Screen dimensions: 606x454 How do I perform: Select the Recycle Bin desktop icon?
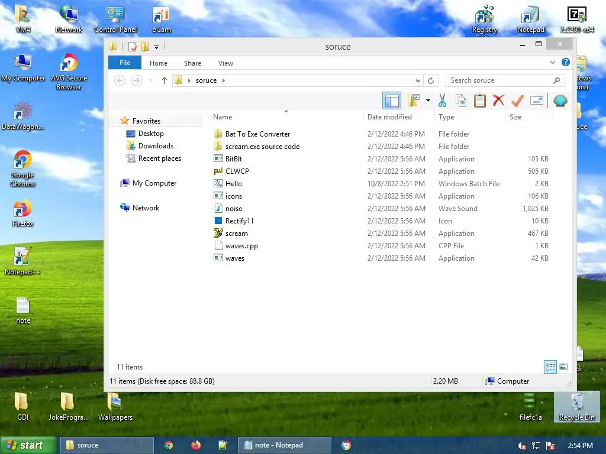point(576,407)
